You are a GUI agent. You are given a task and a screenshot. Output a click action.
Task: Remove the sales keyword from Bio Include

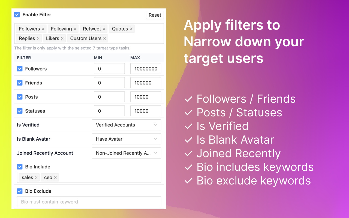click(x=36, y=177)
